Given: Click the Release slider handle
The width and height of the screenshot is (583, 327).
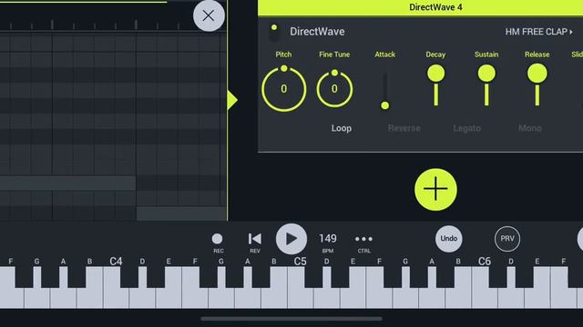Looking at the screenshot, I should click(537, 74).
